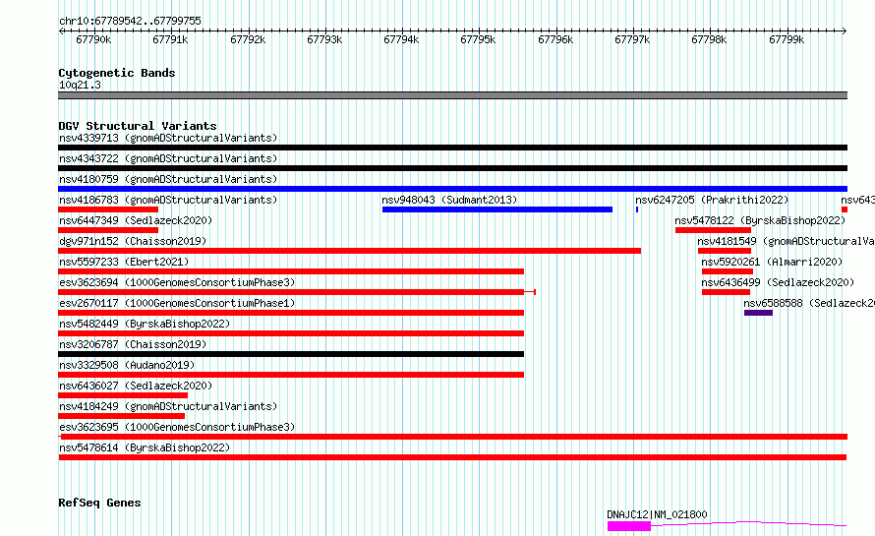Click the nsv6588588 variant label
The height and width of the screenshot is (536, 875).
[809, 303]
